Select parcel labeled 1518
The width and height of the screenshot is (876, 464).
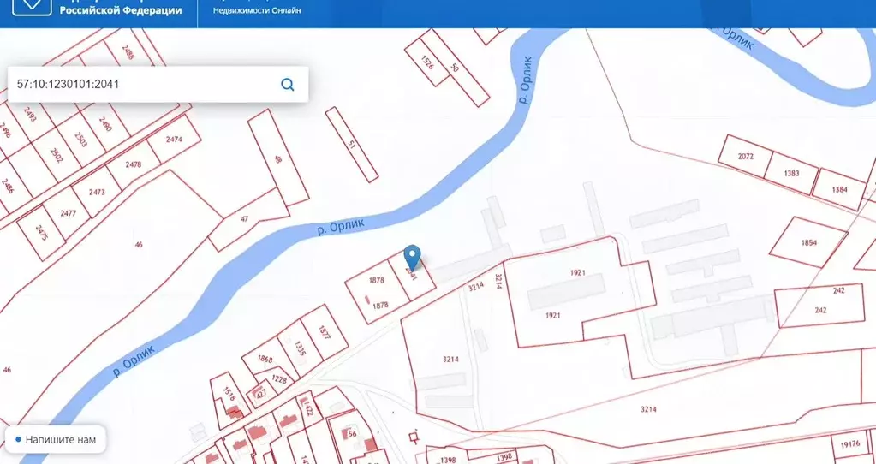pyautogui.click(x=229, y=396)
